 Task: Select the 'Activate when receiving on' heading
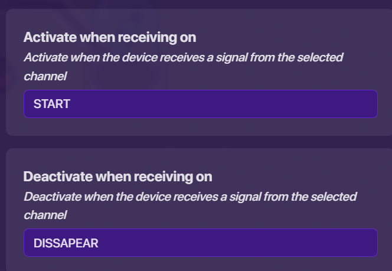(110, 37)
